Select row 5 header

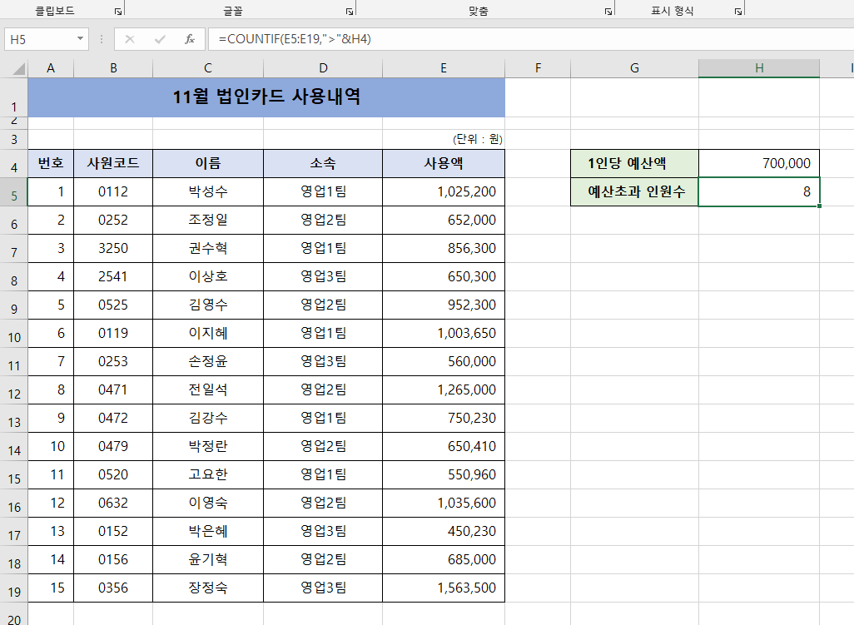pos(13,191)
